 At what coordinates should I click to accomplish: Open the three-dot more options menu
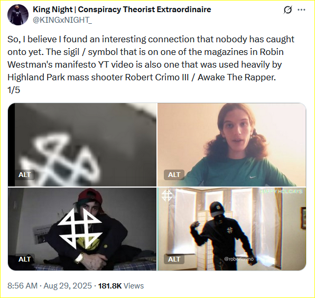(301, 10)
